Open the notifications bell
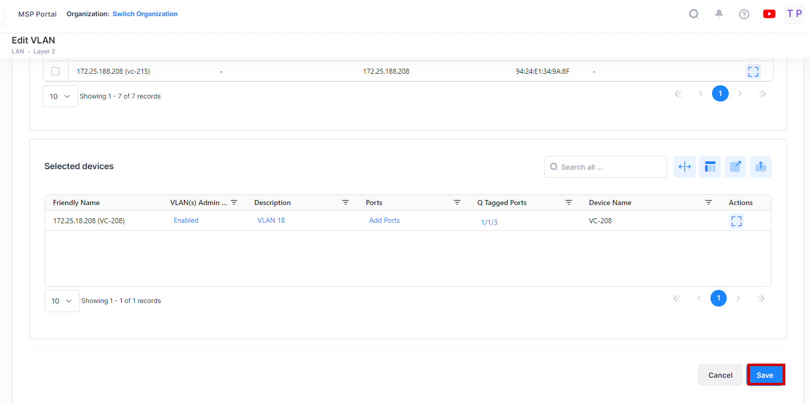 [719, 14]
